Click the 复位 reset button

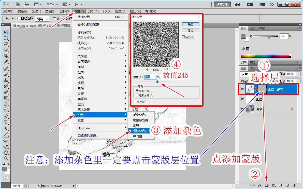pos(191,30)
